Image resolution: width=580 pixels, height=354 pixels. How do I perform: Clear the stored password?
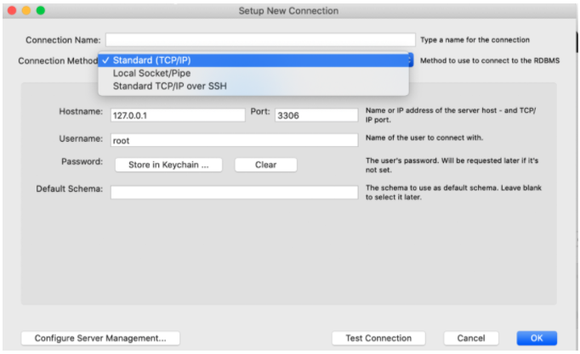point(265,165)
